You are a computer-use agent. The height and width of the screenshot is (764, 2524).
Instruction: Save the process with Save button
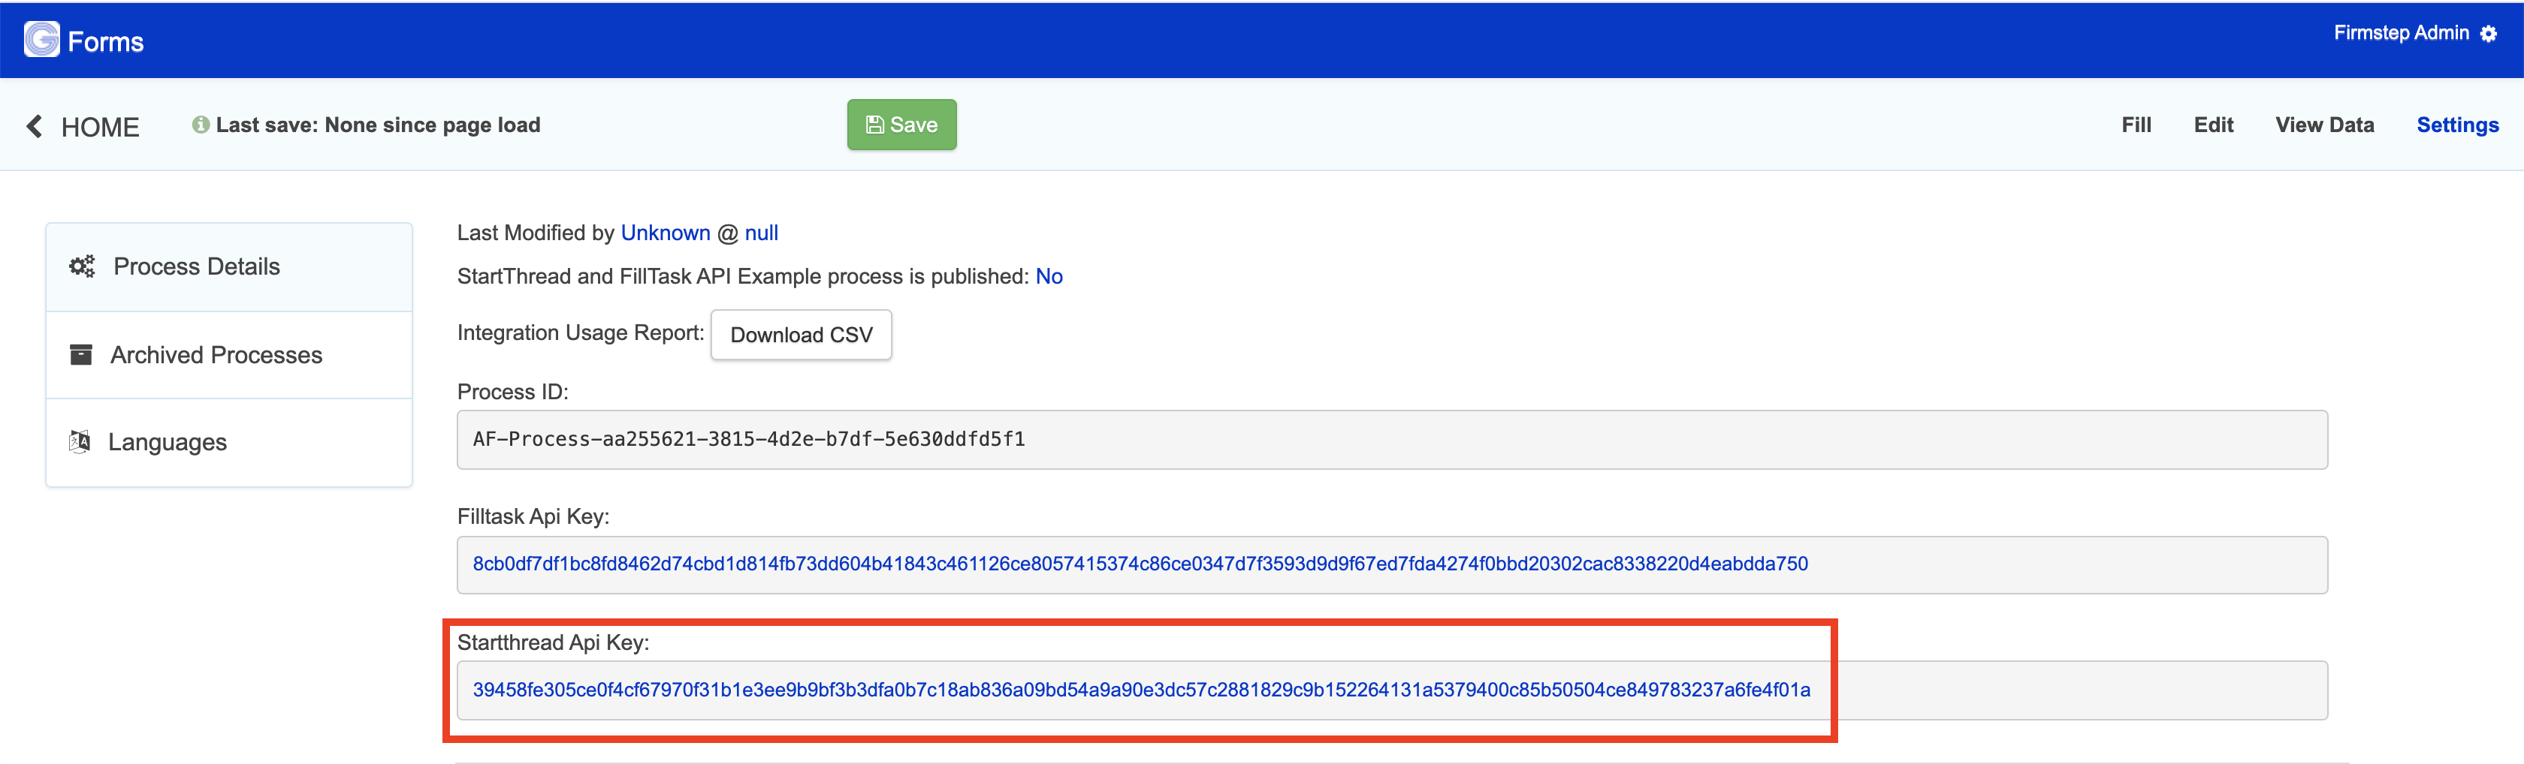[901, 125]
